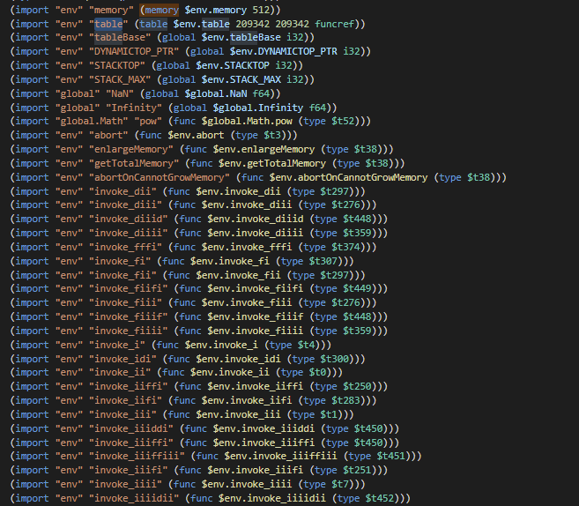The height and width of the screenshot is (506, 579).
Task: Select "abortOnCannotGrowMemory" import string
Action: [x=160, y=178]
